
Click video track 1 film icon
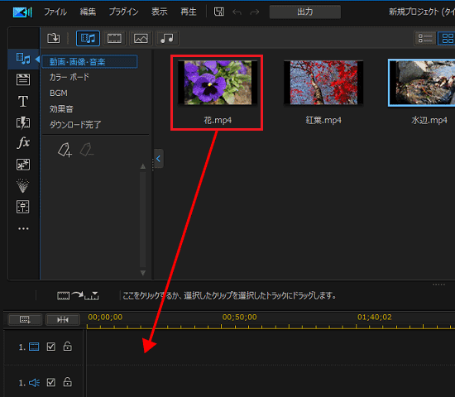[x=34, y=347]
